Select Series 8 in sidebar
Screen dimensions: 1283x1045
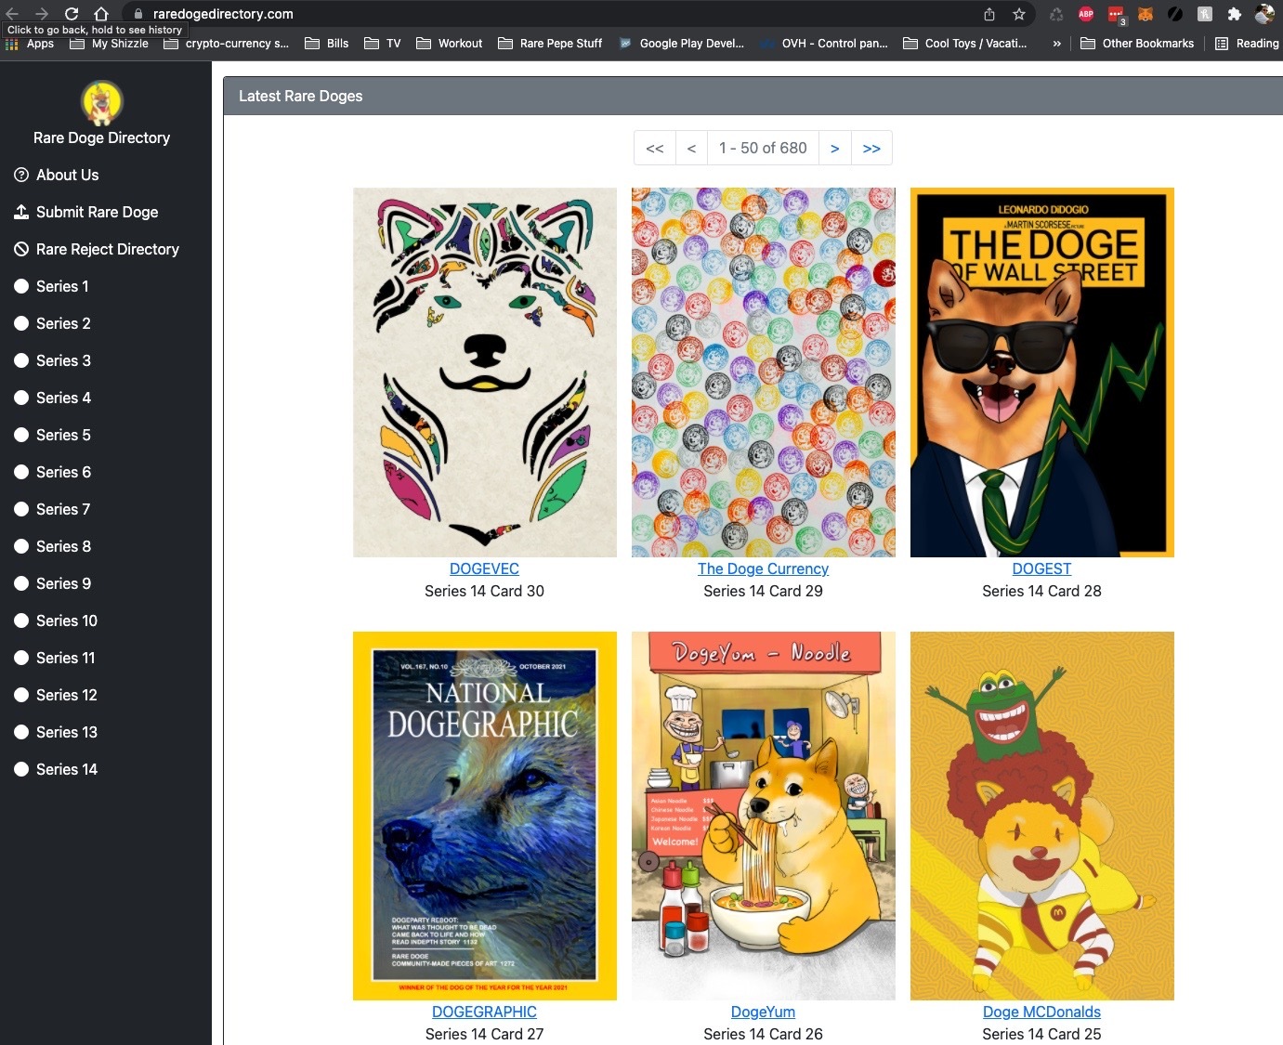[63, 546]
